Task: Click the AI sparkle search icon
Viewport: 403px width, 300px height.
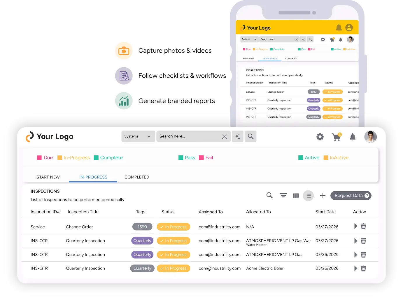Action: (x=238, y=136)
